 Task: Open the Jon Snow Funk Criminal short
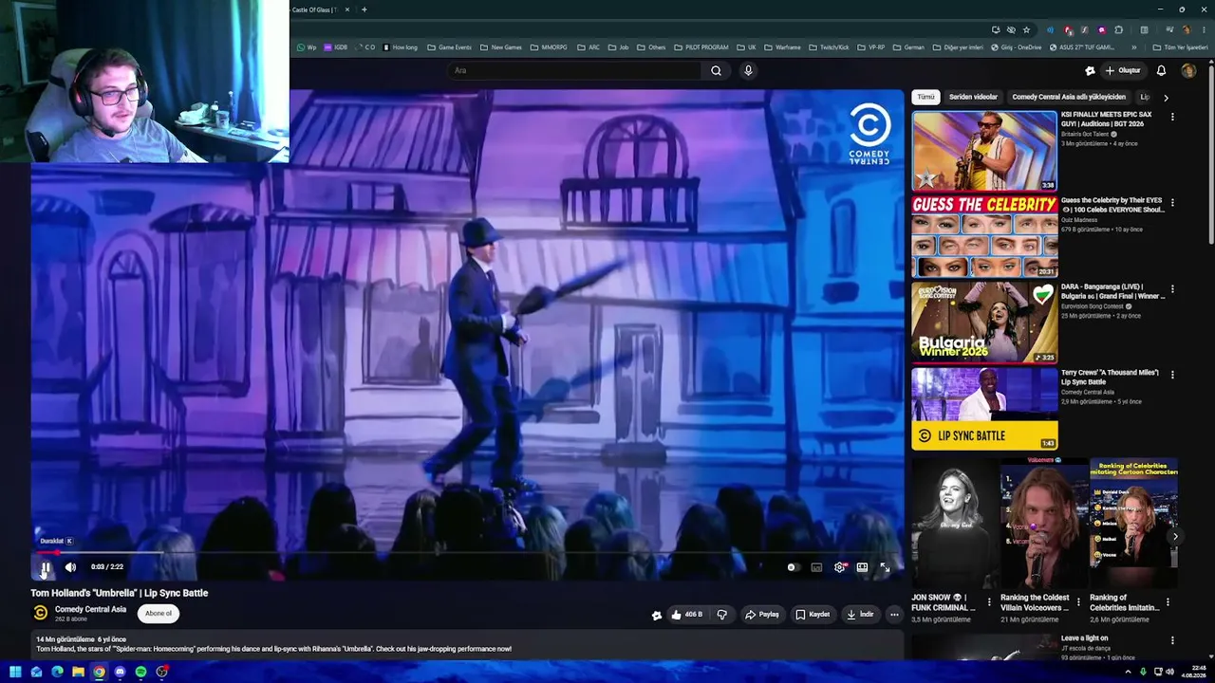pyautogui.click(x=954, y=523)
